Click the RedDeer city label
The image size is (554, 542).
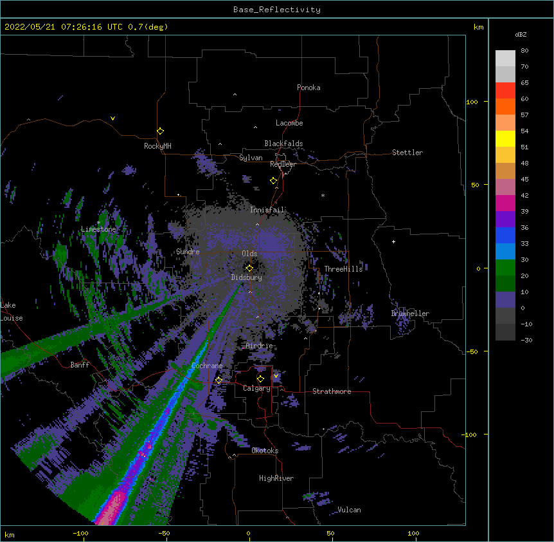[283, 164]
